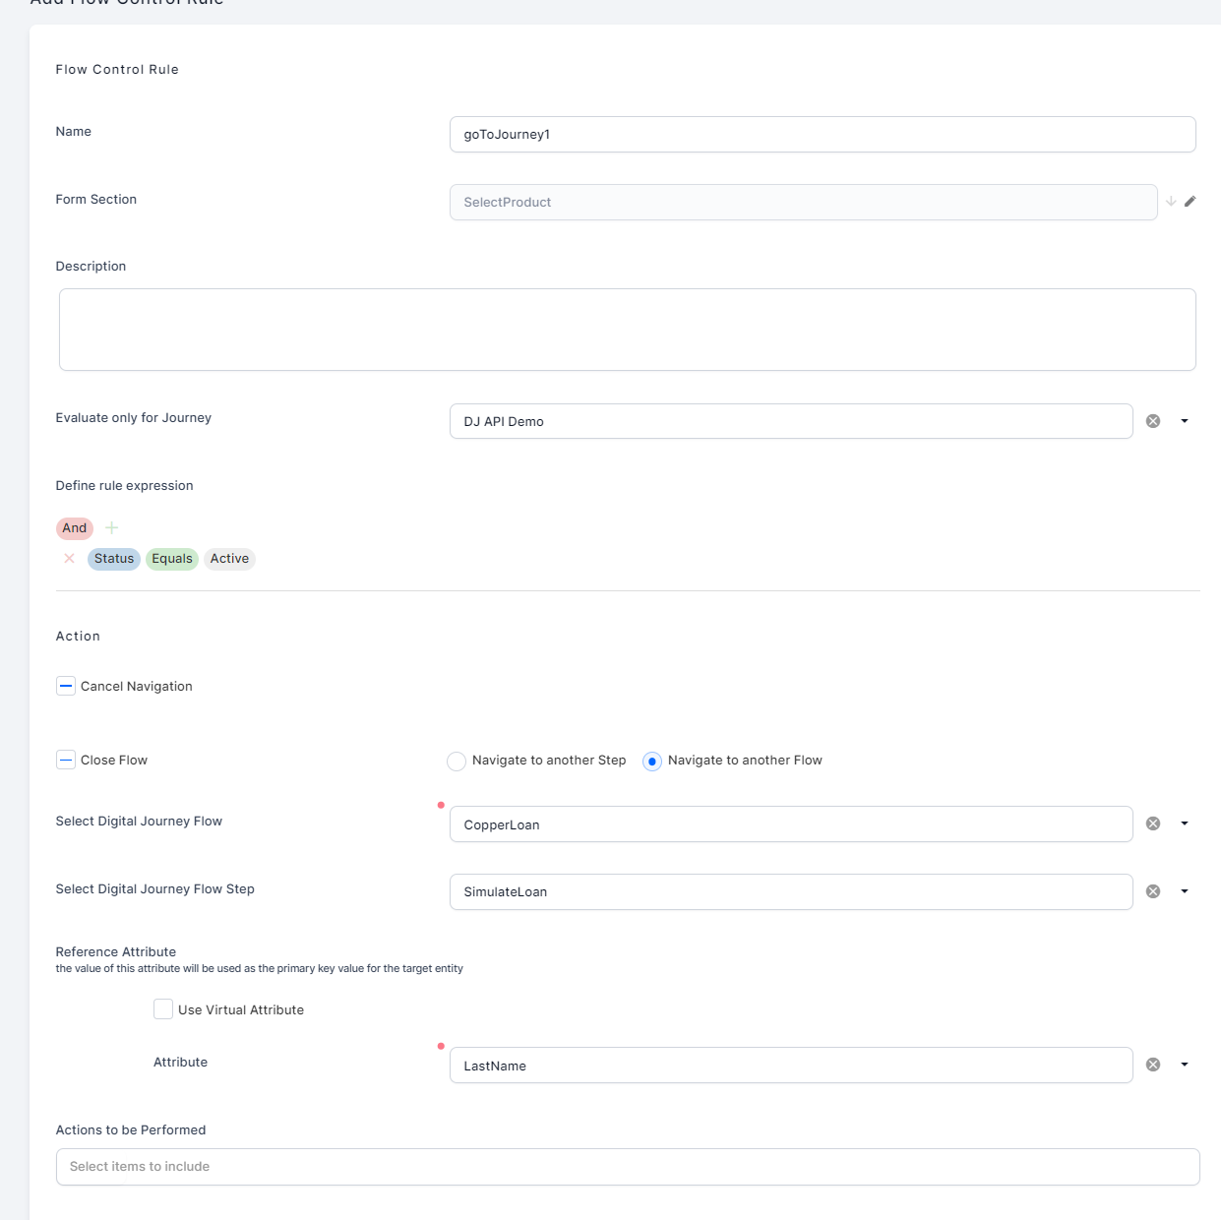
Task: Click the And operator tag
Action: pyautogui.click(x=75, y=528)
